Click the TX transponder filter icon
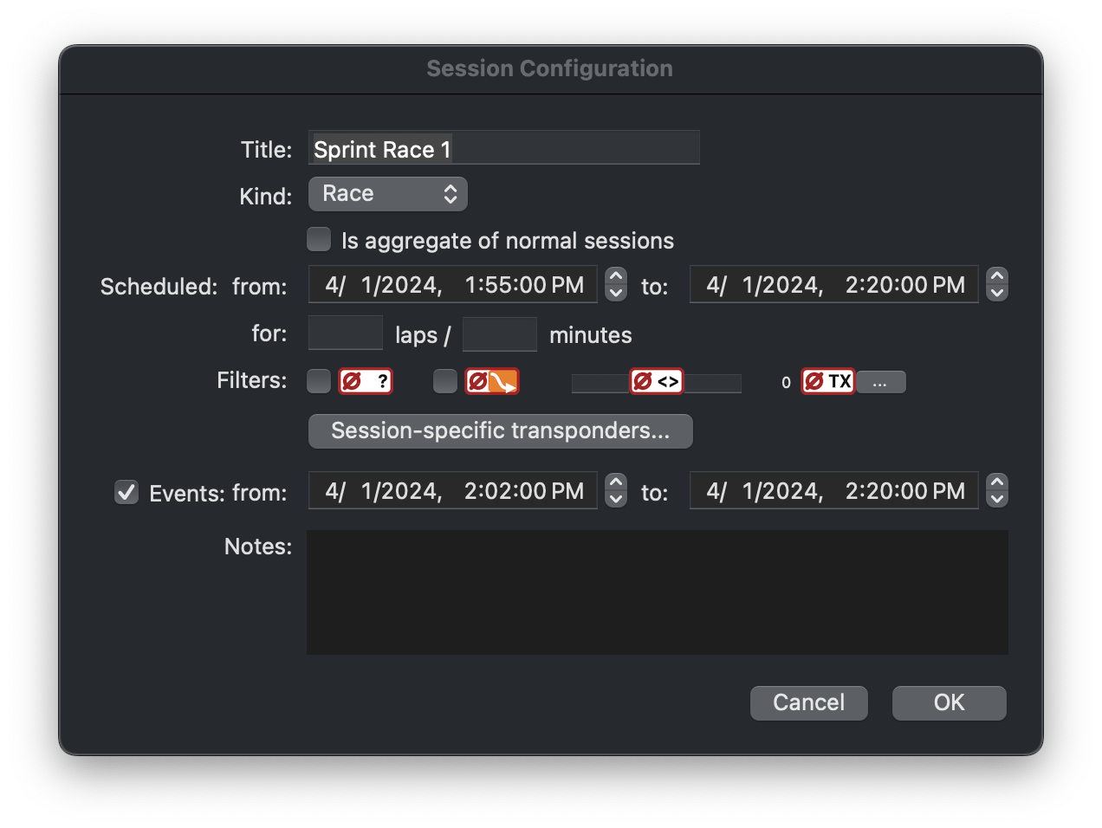 click(x=827, y=381)
